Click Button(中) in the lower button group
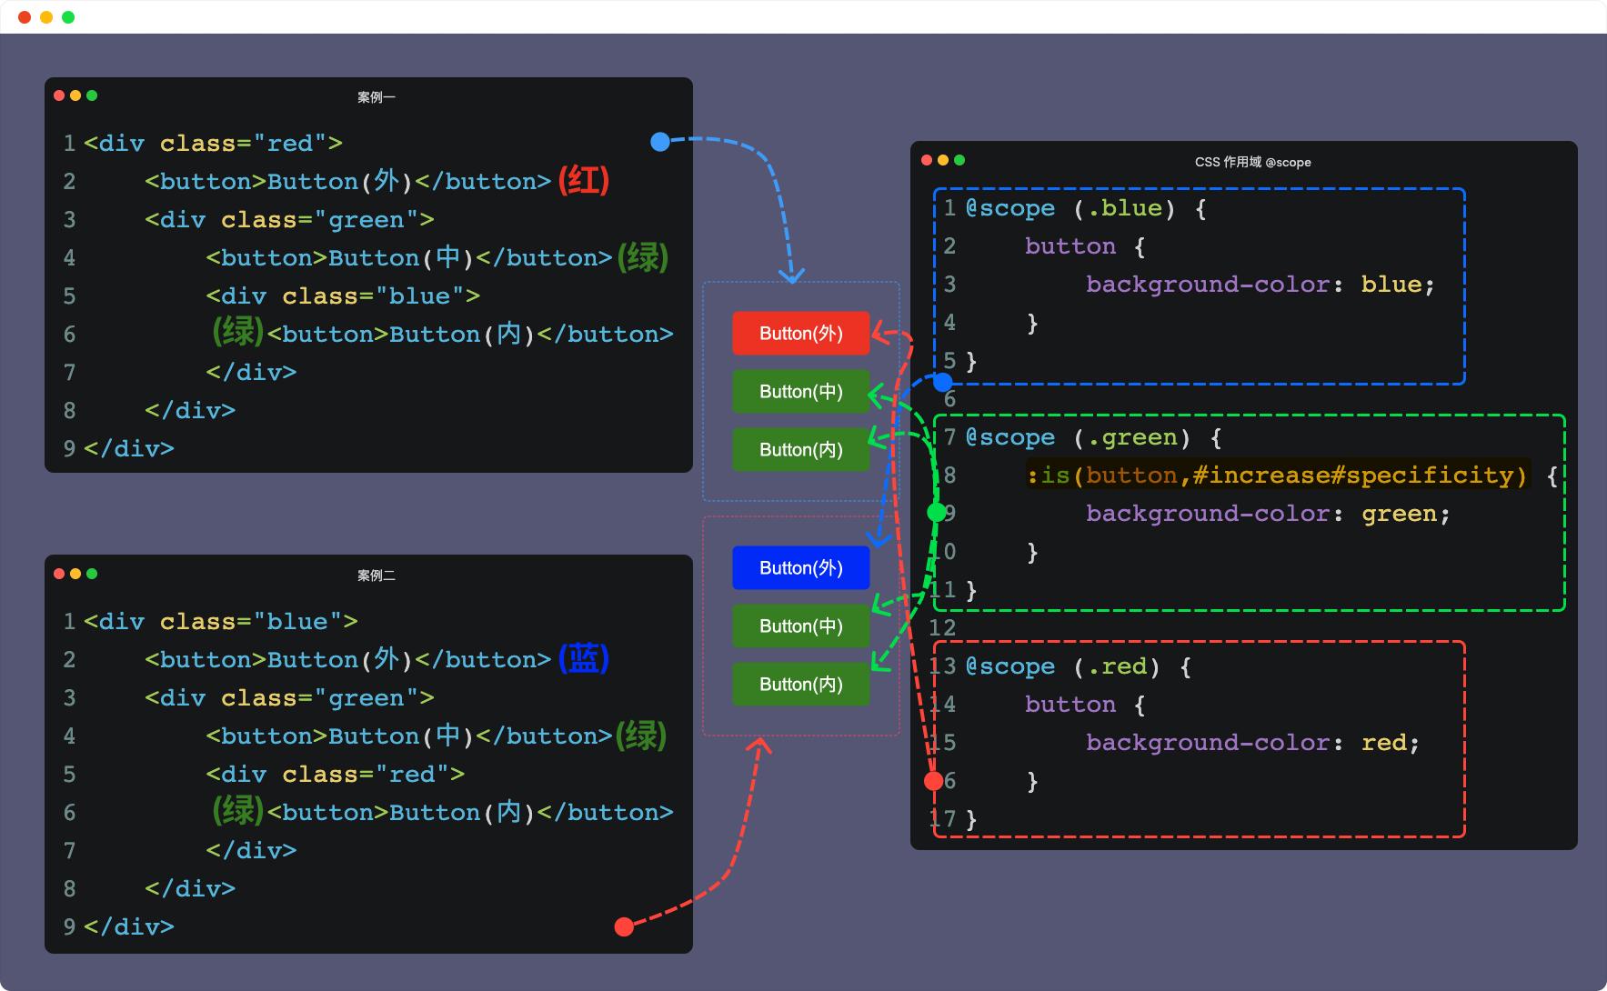 [800, 626]
